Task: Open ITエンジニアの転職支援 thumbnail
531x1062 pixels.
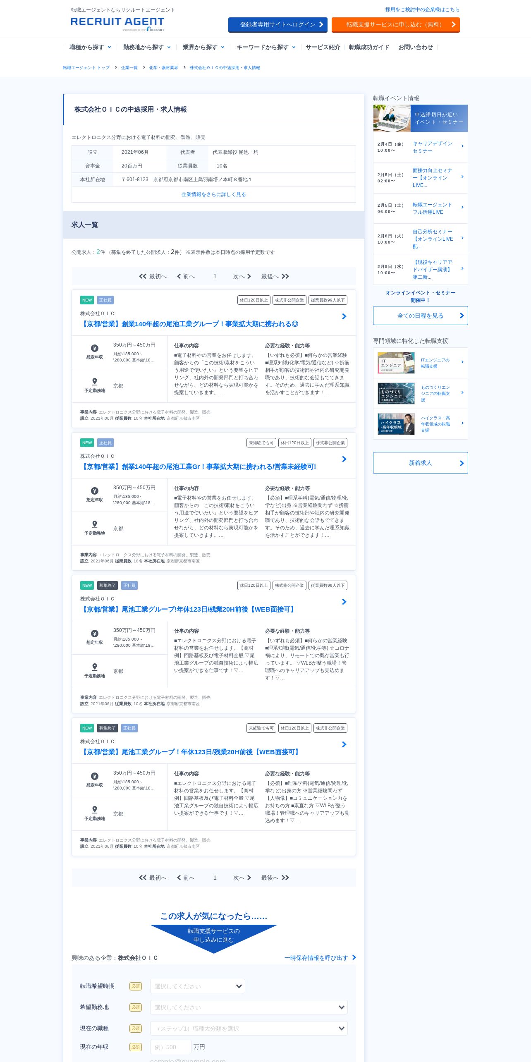Action: pos(396,363)
